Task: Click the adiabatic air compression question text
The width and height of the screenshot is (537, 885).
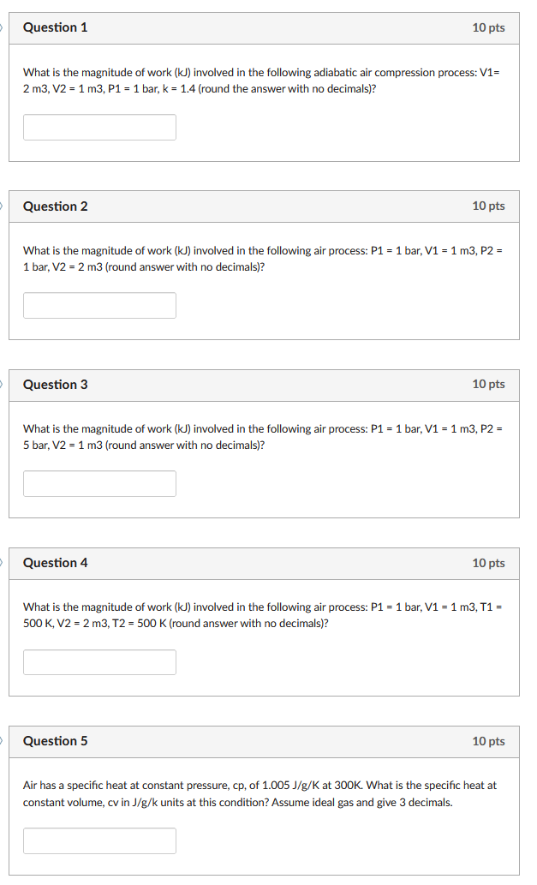Action: point(262,81)
